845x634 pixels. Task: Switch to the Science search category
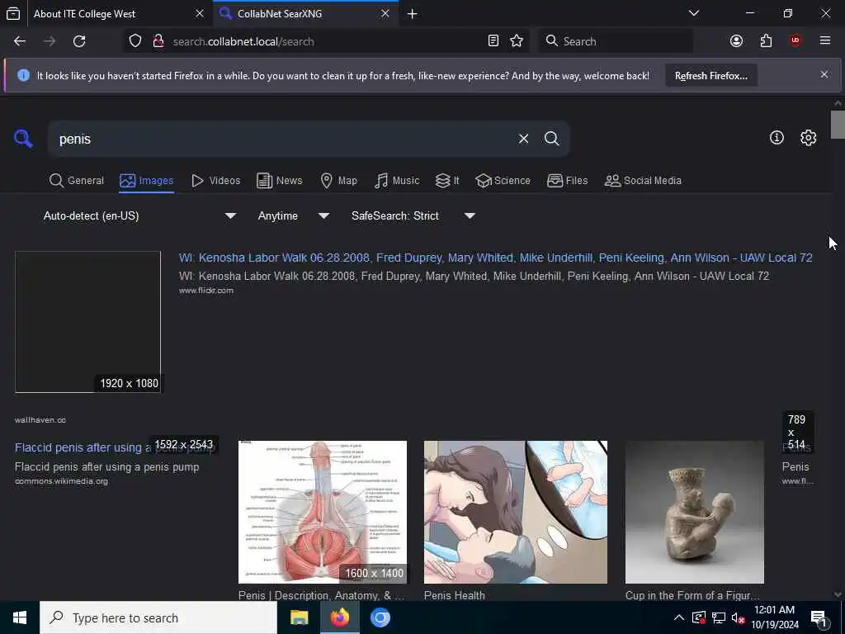point(503,181)
